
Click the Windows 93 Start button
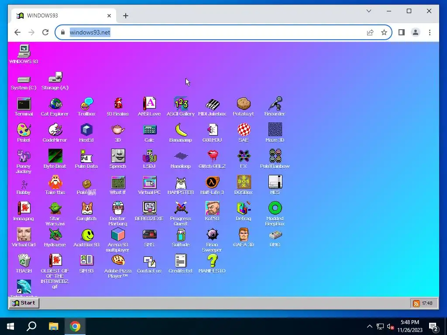pyautogui.click(x=24, y=303)
